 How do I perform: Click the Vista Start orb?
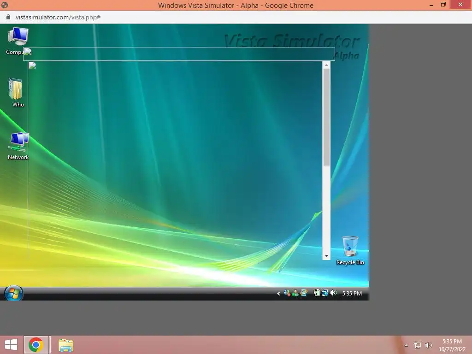13,293
